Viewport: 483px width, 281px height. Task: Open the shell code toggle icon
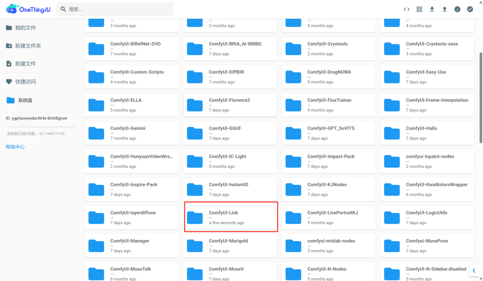[x=407, y=9]
